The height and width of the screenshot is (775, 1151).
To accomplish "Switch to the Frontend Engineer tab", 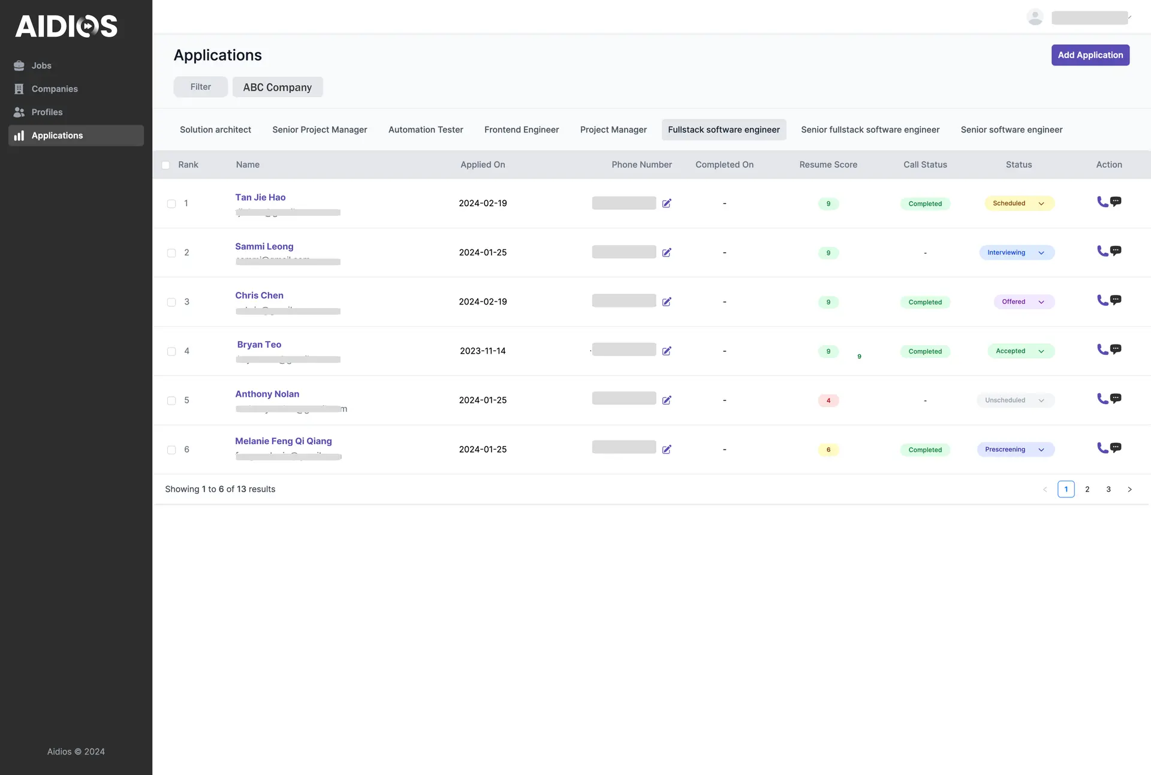I will pos(521,129).
